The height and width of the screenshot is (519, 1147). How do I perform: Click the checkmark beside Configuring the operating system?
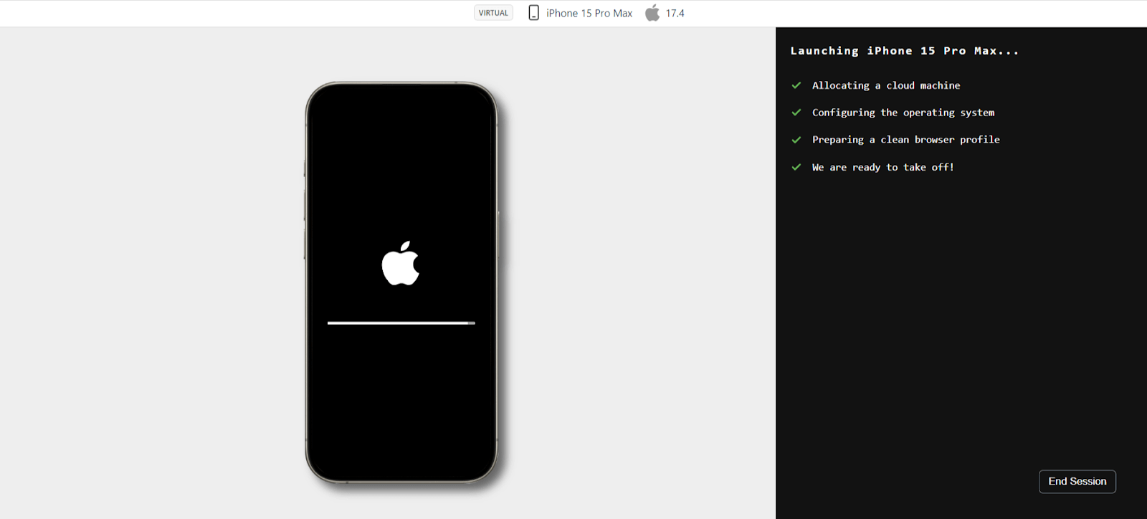click(x=796, y=113)
